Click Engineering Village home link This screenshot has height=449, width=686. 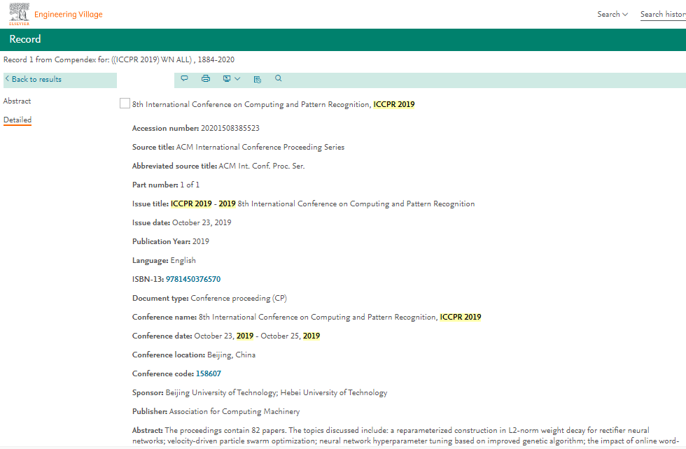[69, 15]
